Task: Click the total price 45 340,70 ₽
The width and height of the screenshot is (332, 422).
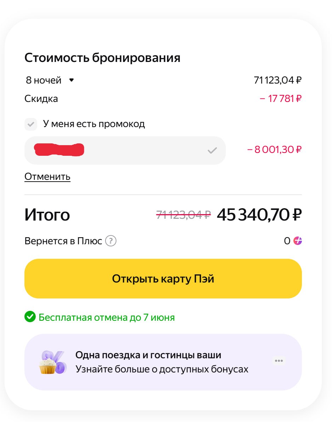Action: pos(259,215)
